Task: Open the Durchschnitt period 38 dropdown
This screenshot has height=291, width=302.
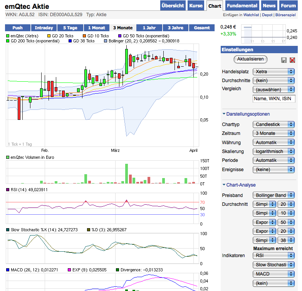Action: click(x=286, y=241)
